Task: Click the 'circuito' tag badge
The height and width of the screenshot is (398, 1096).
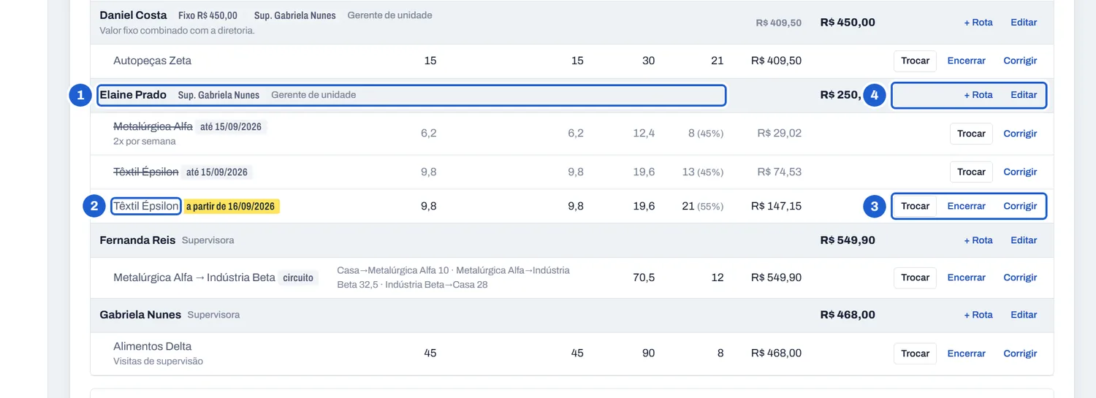Action: [298, 278]
